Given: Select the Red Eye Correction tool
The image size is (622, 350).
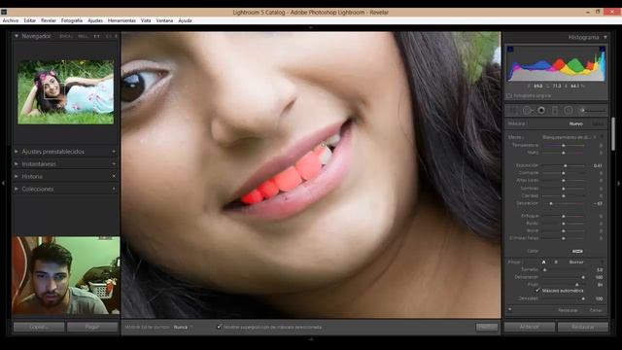Looking at the screenshot, I should pos(541,110).
